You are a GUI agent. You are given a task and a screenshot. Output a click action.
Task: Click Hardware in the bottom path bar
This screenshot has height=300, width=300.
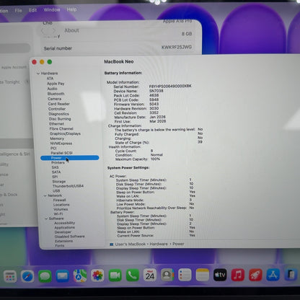159,244
